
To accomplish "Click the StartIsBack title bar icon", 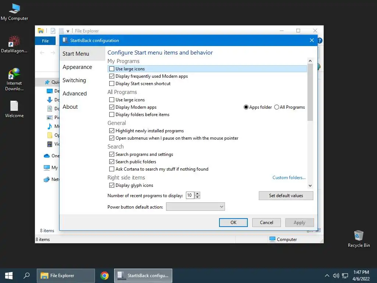I will [x=65, y=40].
